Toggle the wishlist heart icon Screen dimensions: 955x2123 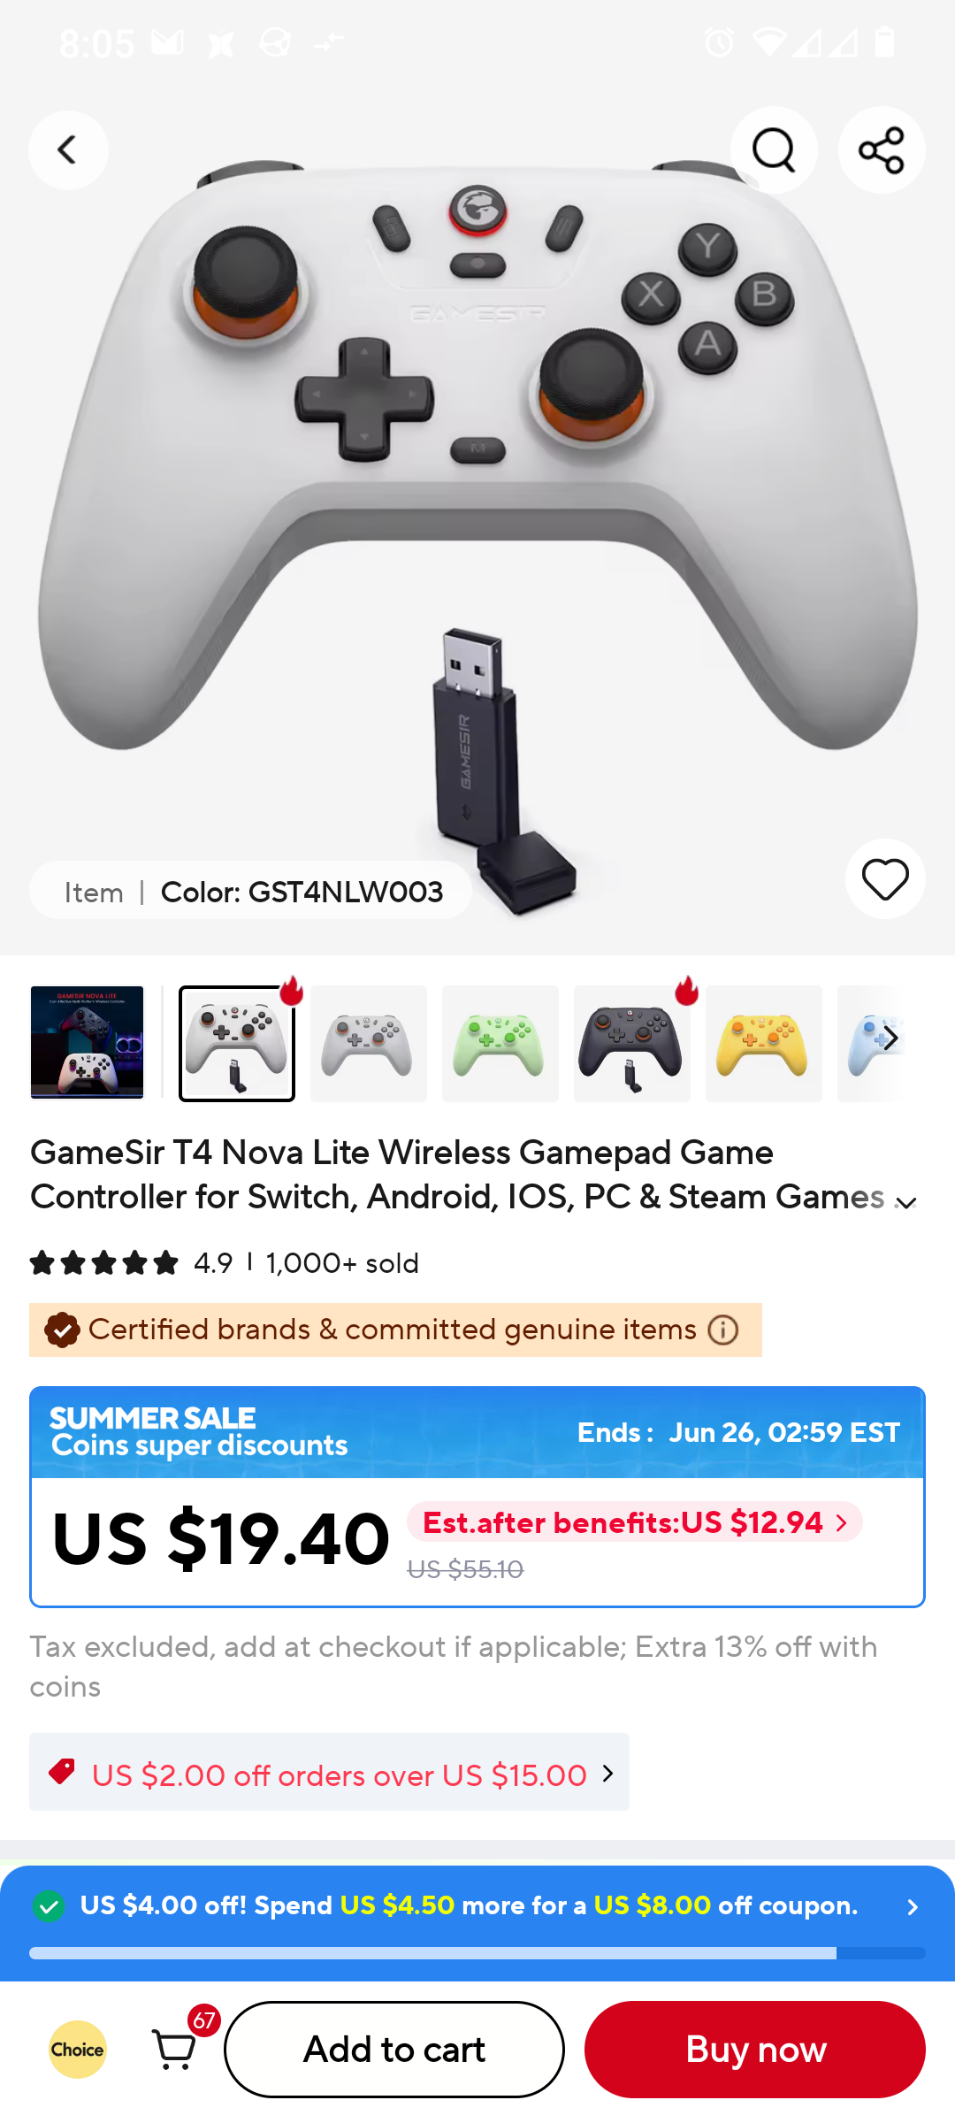[885, 878]
